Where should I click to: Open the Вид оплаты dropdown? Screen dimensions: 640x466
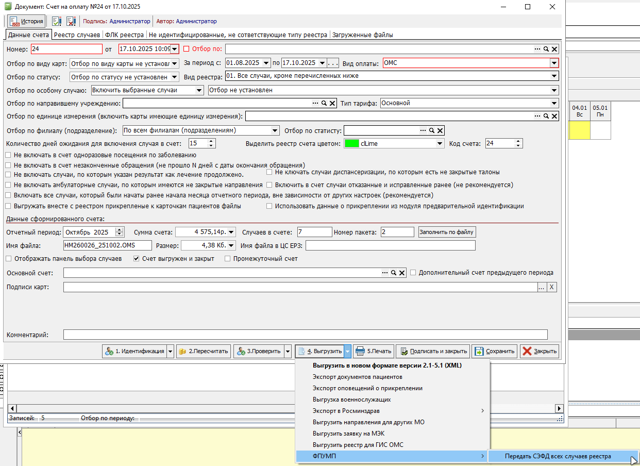pos(553,63)
